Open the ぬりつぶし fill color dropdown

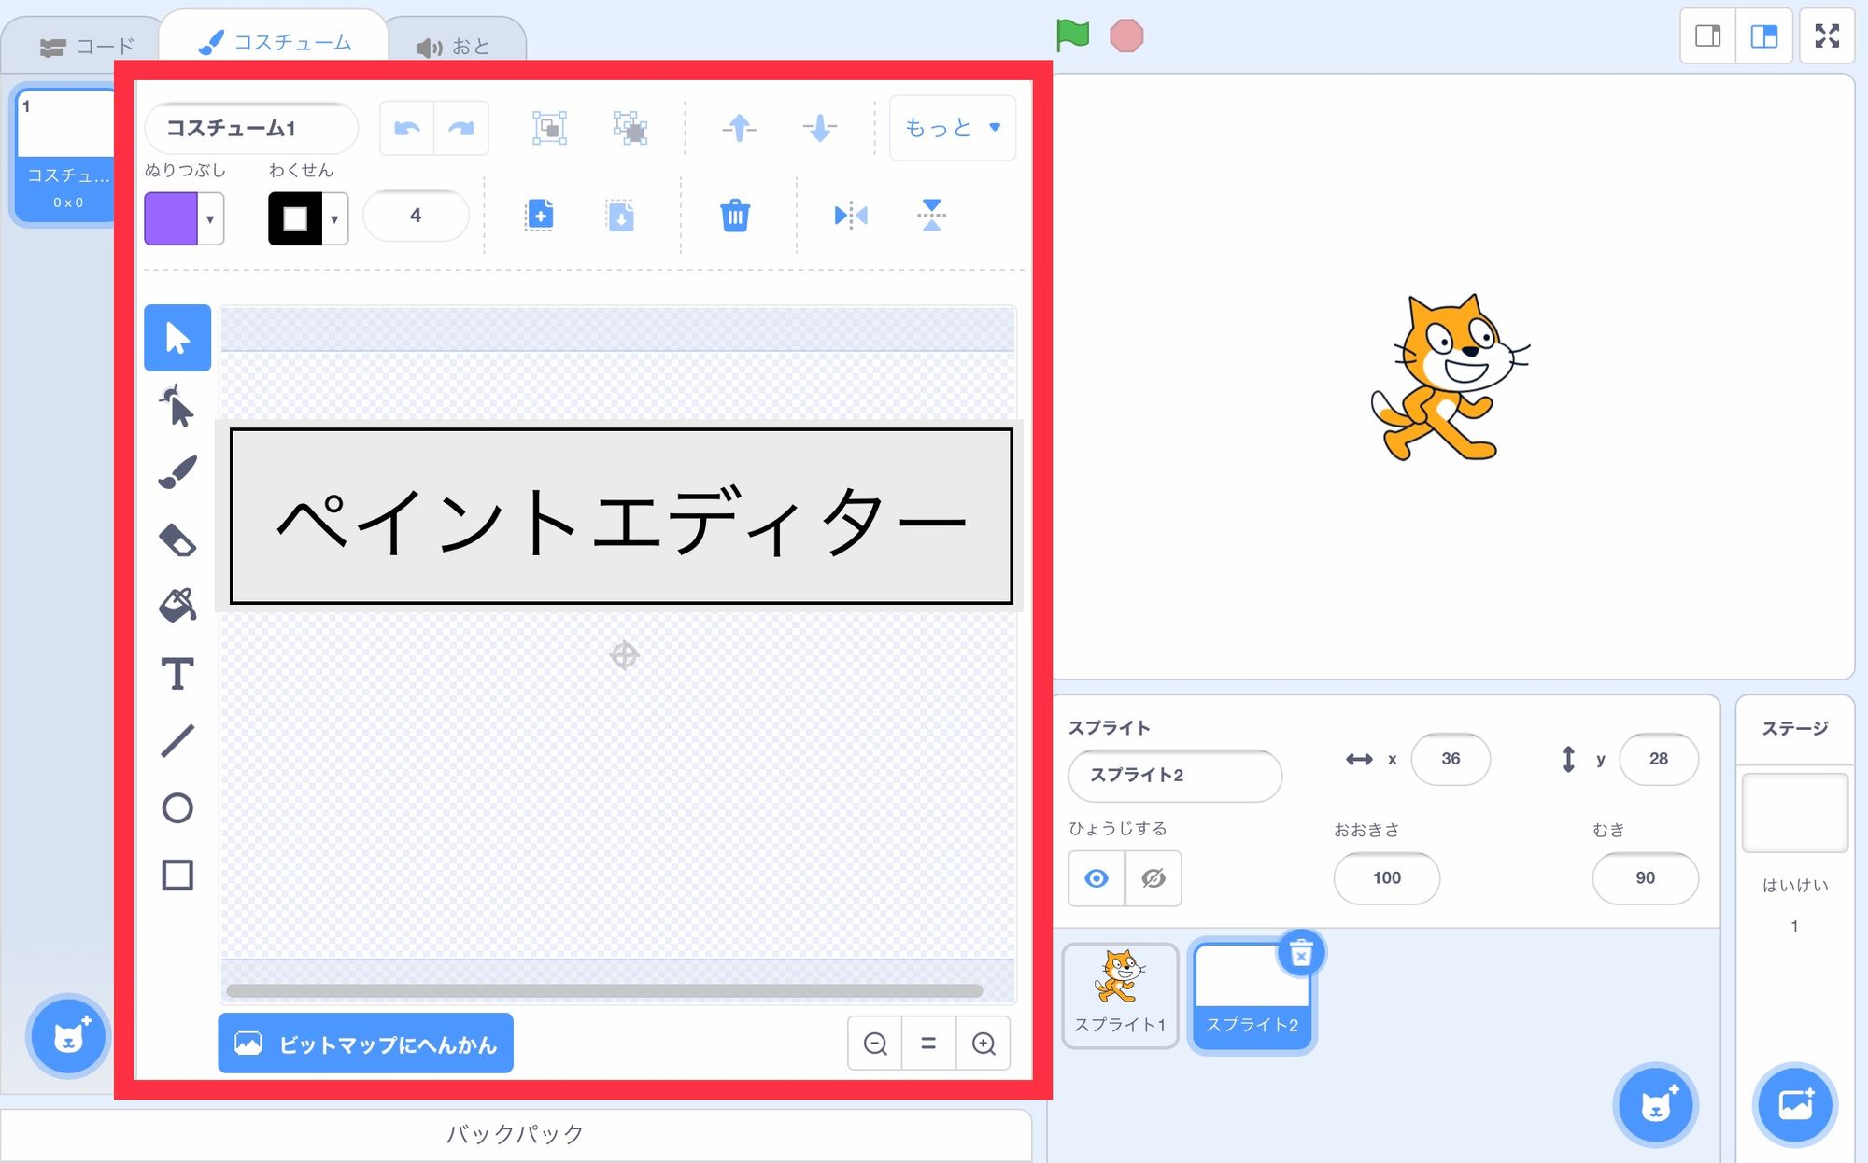tap(210, 219)
